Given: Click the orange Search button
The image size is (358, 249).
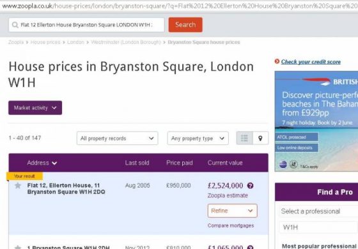Looking at the screenshot, I should click(185, 25).
